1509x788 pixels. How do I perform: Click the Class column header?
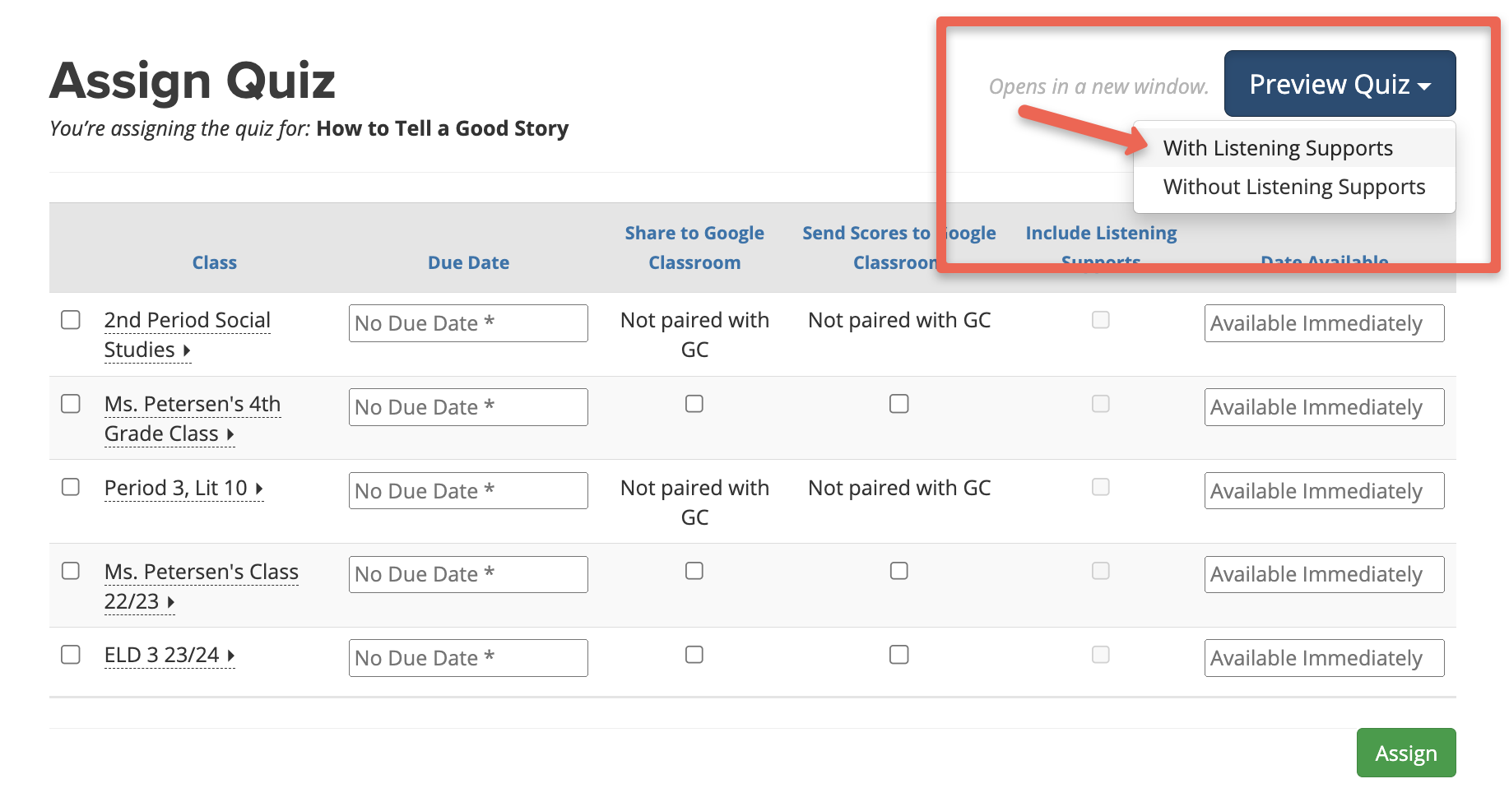tap(214, 262)
